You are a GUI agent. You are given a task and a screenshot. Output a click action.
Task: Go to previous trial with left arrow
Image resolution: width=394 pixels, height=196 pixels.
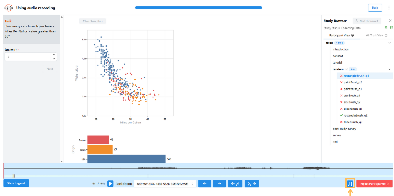(204, 184)
